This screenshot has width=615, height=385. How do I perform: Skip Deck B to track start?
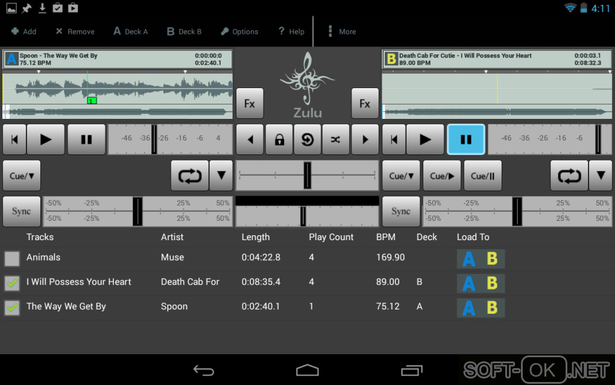394,139
